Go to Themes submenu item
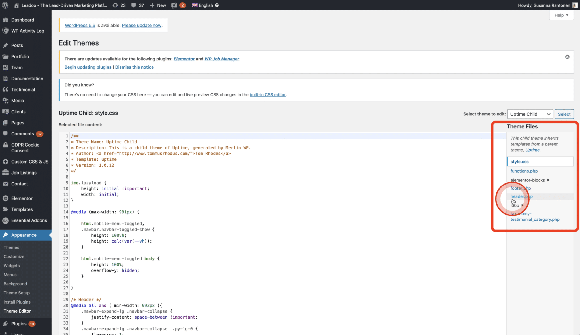The height and width of the screenshot is (335, 580). tap(11, 247)
